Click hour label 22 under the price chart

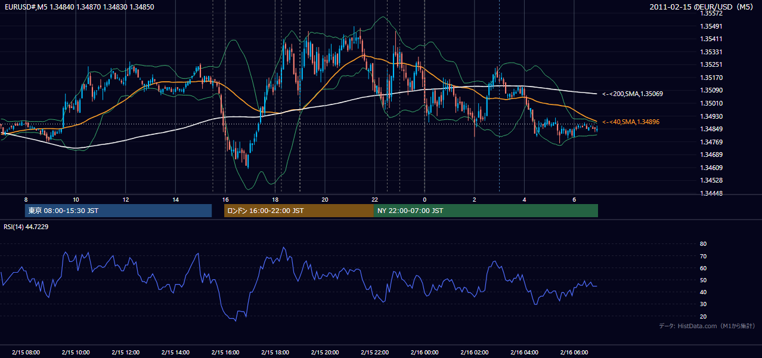click(x=374, y=199)
